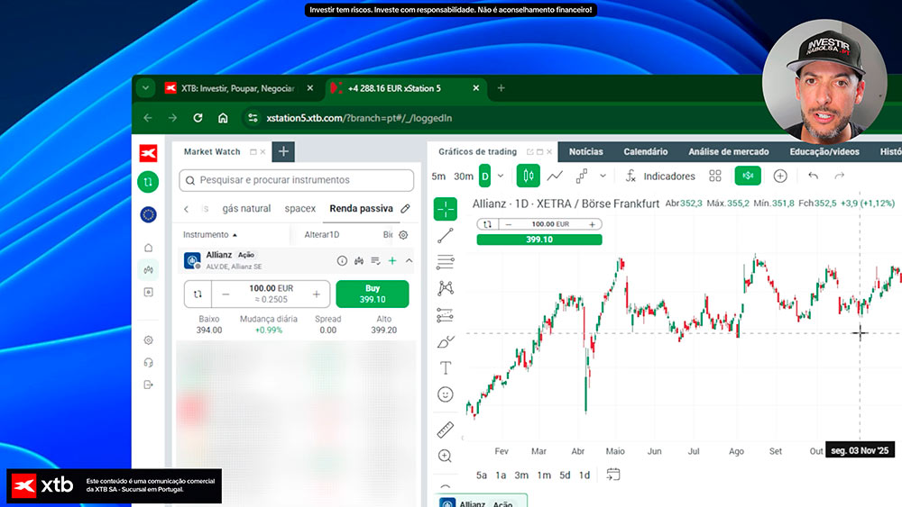
Task: Redo chart action
Action: tap(839, 176)
